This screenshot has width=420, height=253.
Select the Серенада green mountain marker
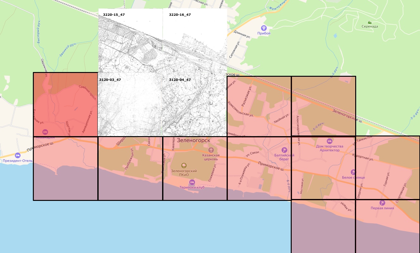pos(370,22)
